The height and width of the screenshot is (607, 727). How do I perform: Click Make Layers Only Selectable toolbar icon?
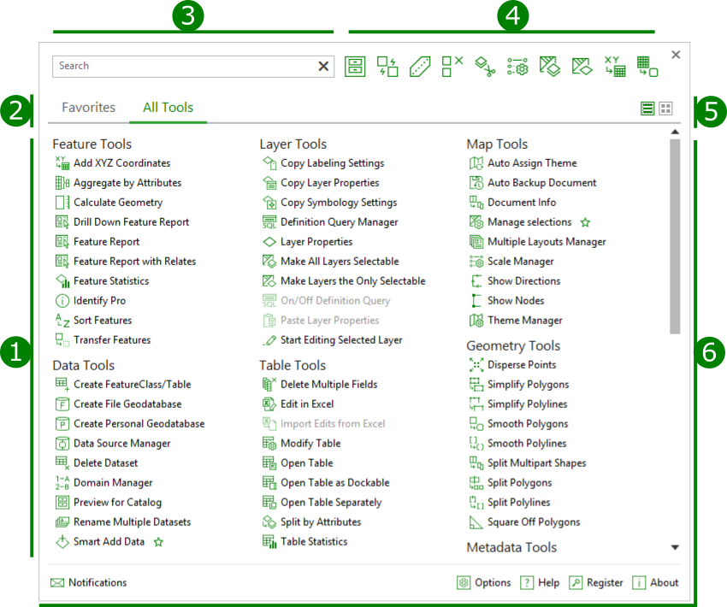582,67
